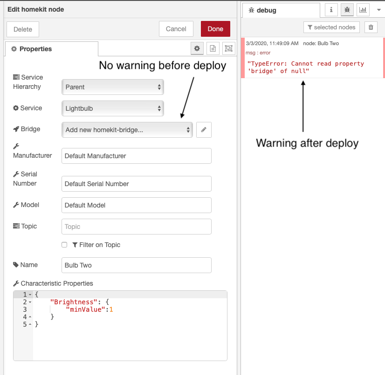Clear debug log with trash icon

pos(371,27)
